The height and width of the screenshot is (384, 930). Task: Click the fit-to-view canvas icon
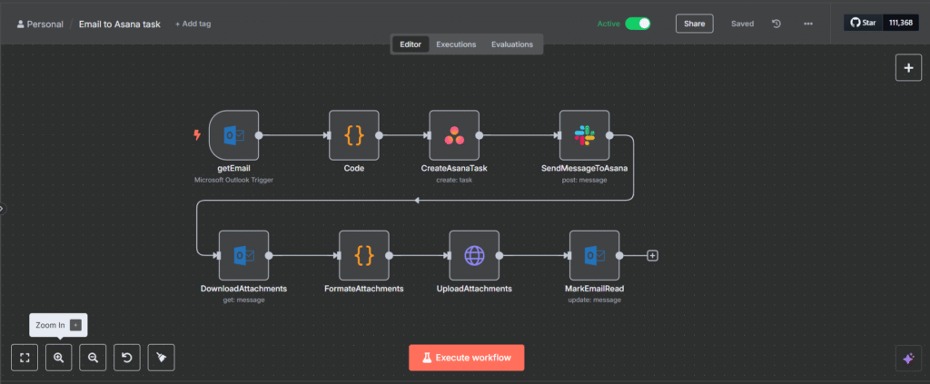click(25, 358)
